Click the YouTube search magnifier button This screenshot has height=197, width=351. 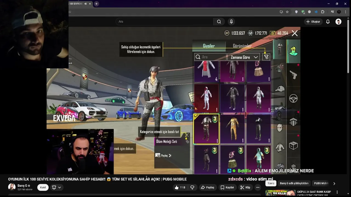[219, 22]
